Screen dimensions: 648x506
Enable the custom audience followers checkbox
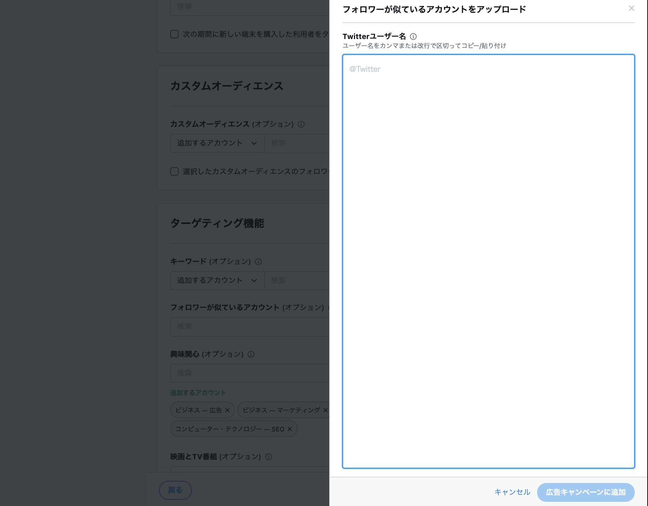(174, 171)
